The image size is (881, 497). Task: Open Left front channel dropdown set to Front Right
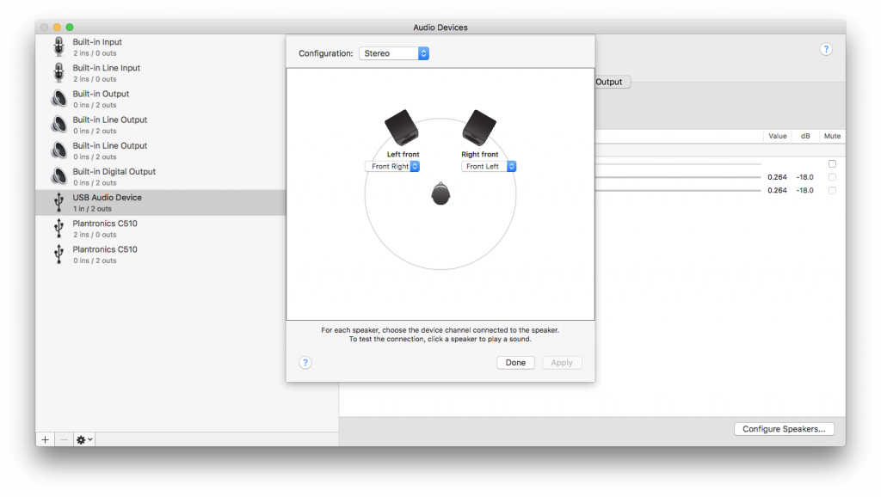pyautogui.click(x=392, y=166)
